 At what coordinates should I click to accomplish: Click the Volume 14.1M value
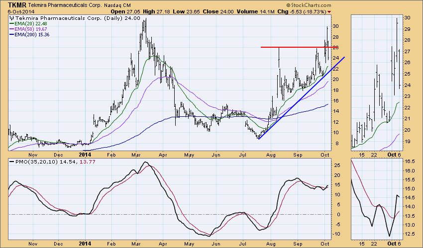pos(256,11)
